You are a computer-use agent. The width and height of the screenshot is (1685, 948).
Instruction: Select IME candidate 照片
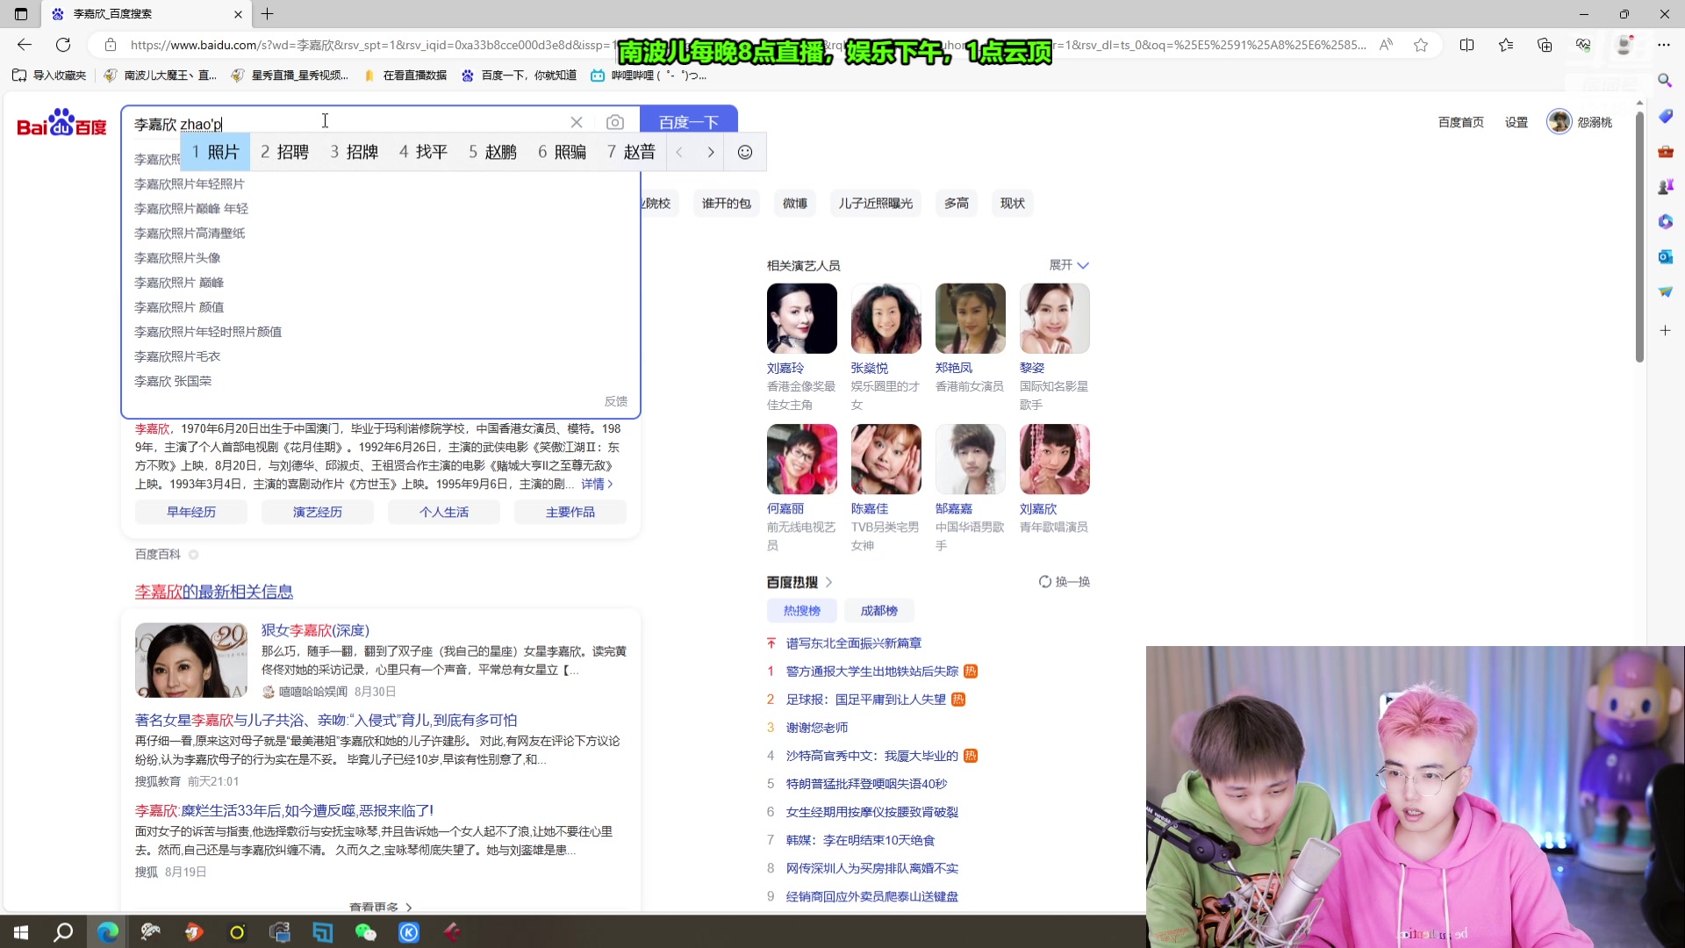[x=216, y=152]
